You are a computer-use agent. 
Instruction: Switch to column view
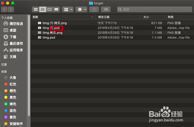[x=49, y=9]
